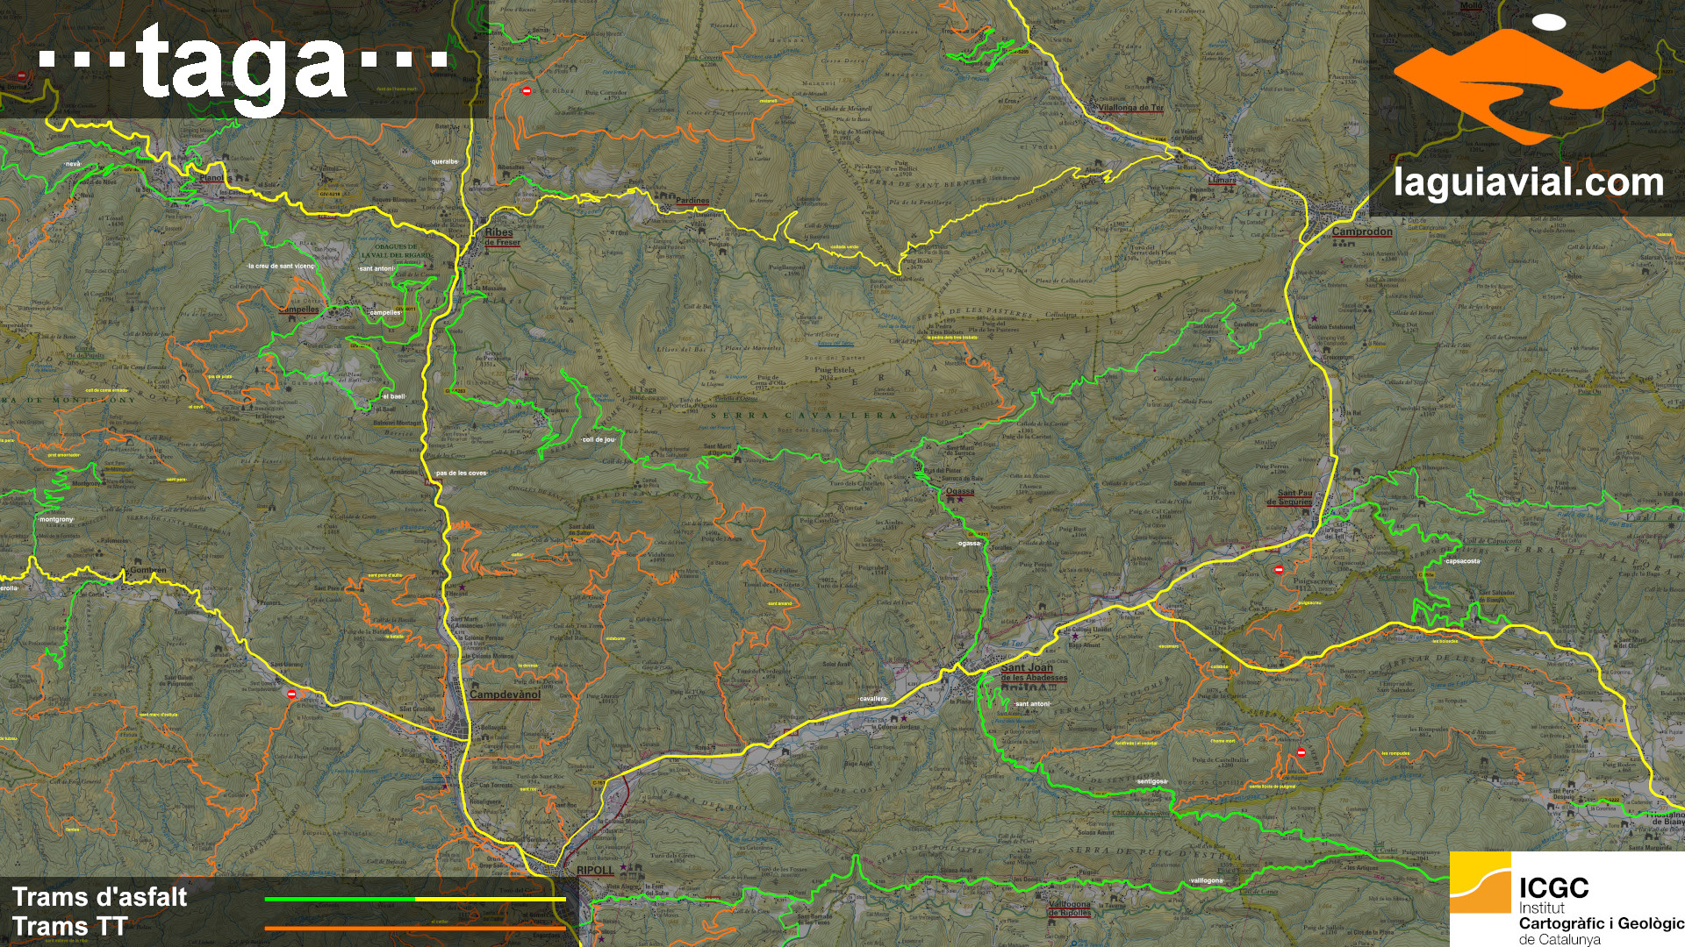
Task: Click the green asphalt legend line
Action: tap(340, 899)
